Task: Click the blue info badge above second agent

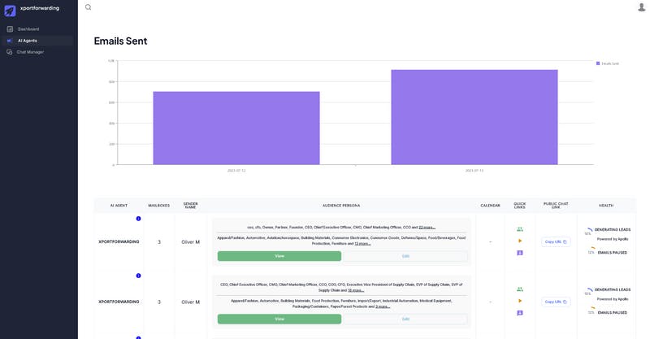Action: click(138, 276)
